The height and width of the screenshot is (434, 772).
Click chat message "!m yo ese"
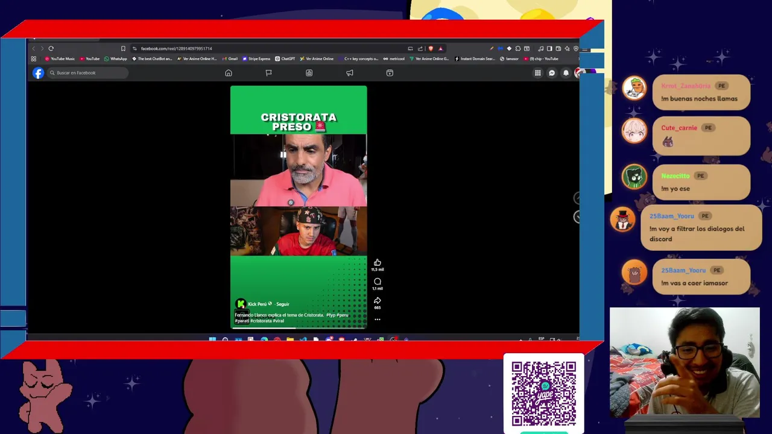pos(675,189)
